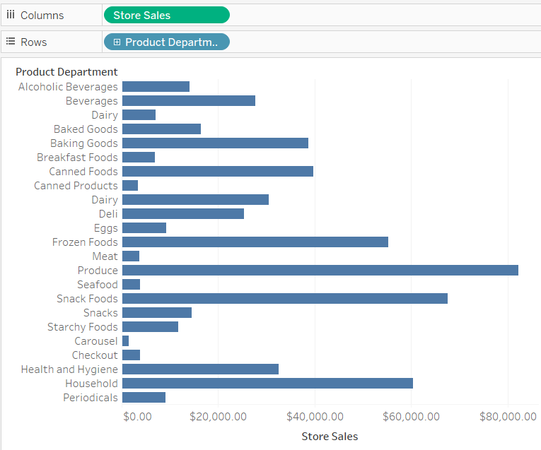Select the Carousel row label

pos(96,341)
